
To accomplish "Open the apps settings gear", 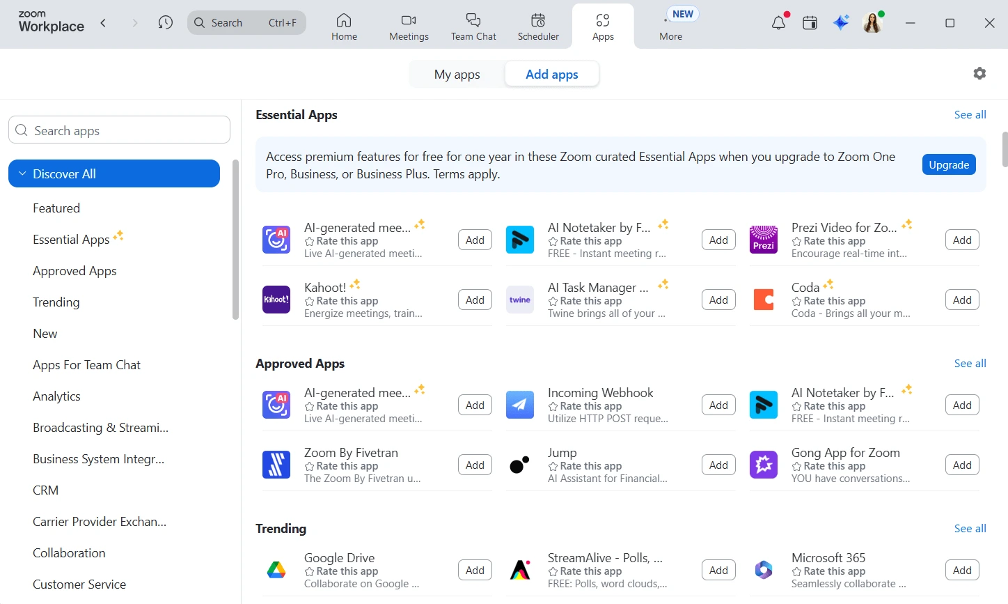I will coord(979,73).
